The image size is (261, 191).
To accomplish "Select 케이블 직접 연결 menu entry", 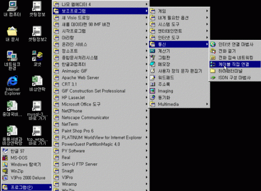I will click(235, 64).
